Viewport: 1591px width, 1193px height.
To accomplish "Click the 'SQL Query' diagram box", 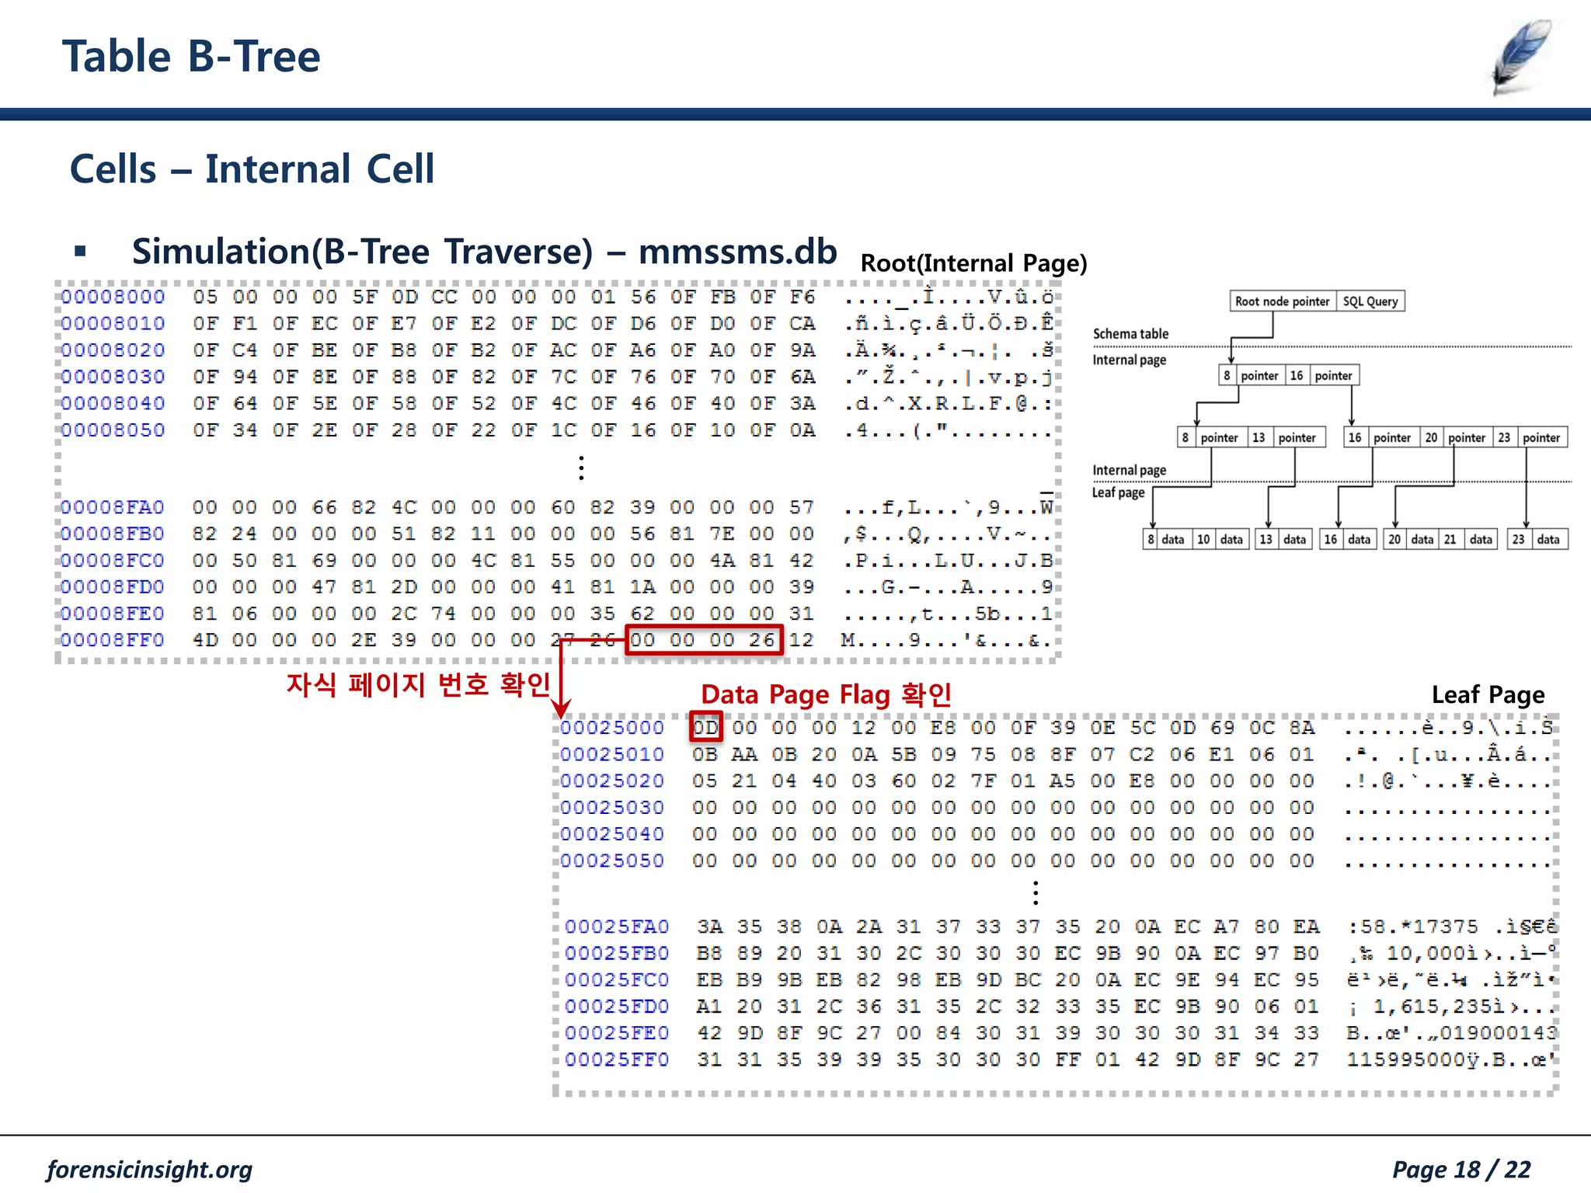I will point(1370,301).
